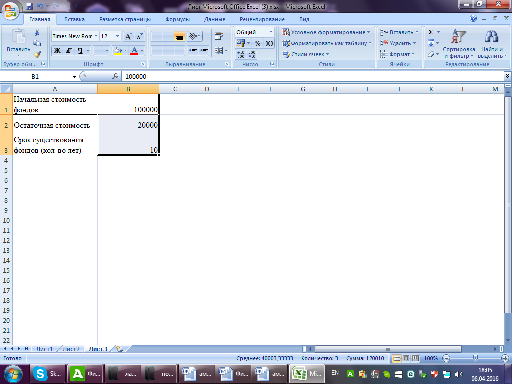
Task: Open the Рецензирование tab
Action: pos(262,19)
